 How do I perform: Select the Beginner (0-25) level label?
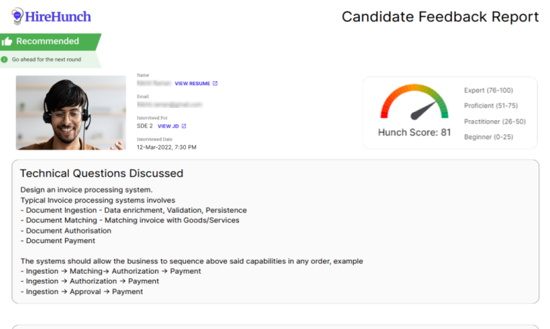coord(489,137)
